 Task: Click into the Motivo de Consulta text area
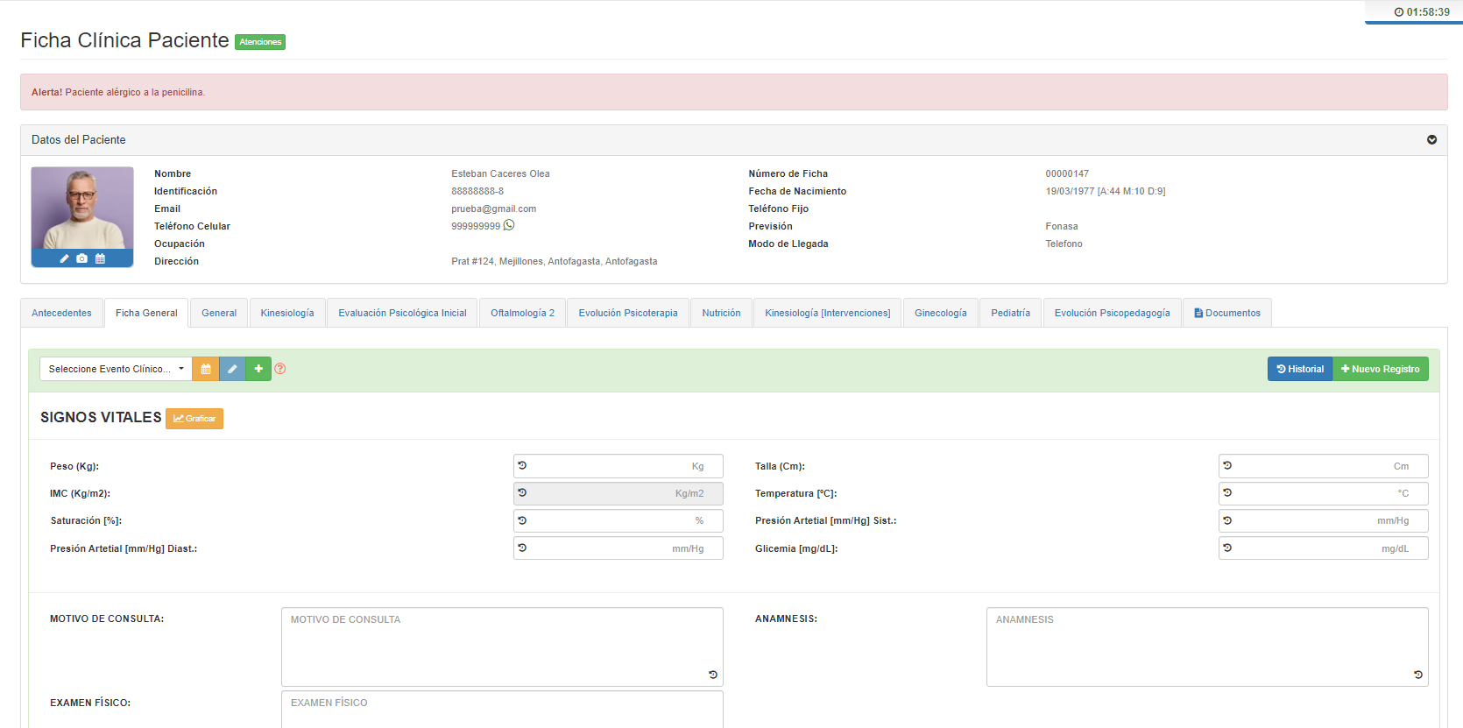tap(501, 647)
